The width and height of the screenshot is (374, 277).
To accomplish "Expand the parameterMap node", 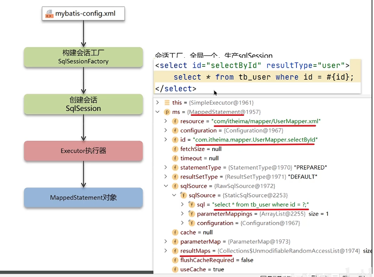I will point(166,241).
